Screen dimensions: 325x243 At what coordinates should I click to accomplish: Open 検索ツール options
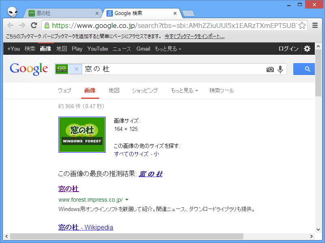[222, 90]
